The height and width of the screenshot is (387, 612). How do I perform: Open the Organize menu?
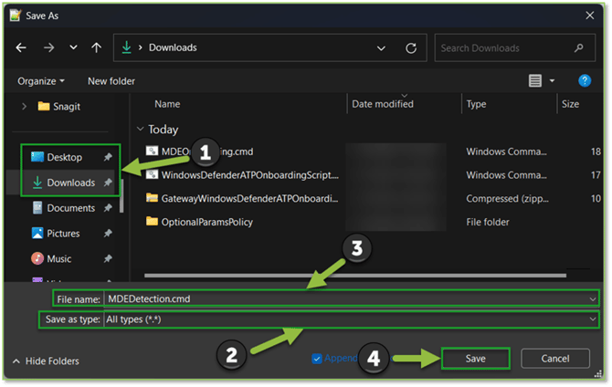(41, 81)
